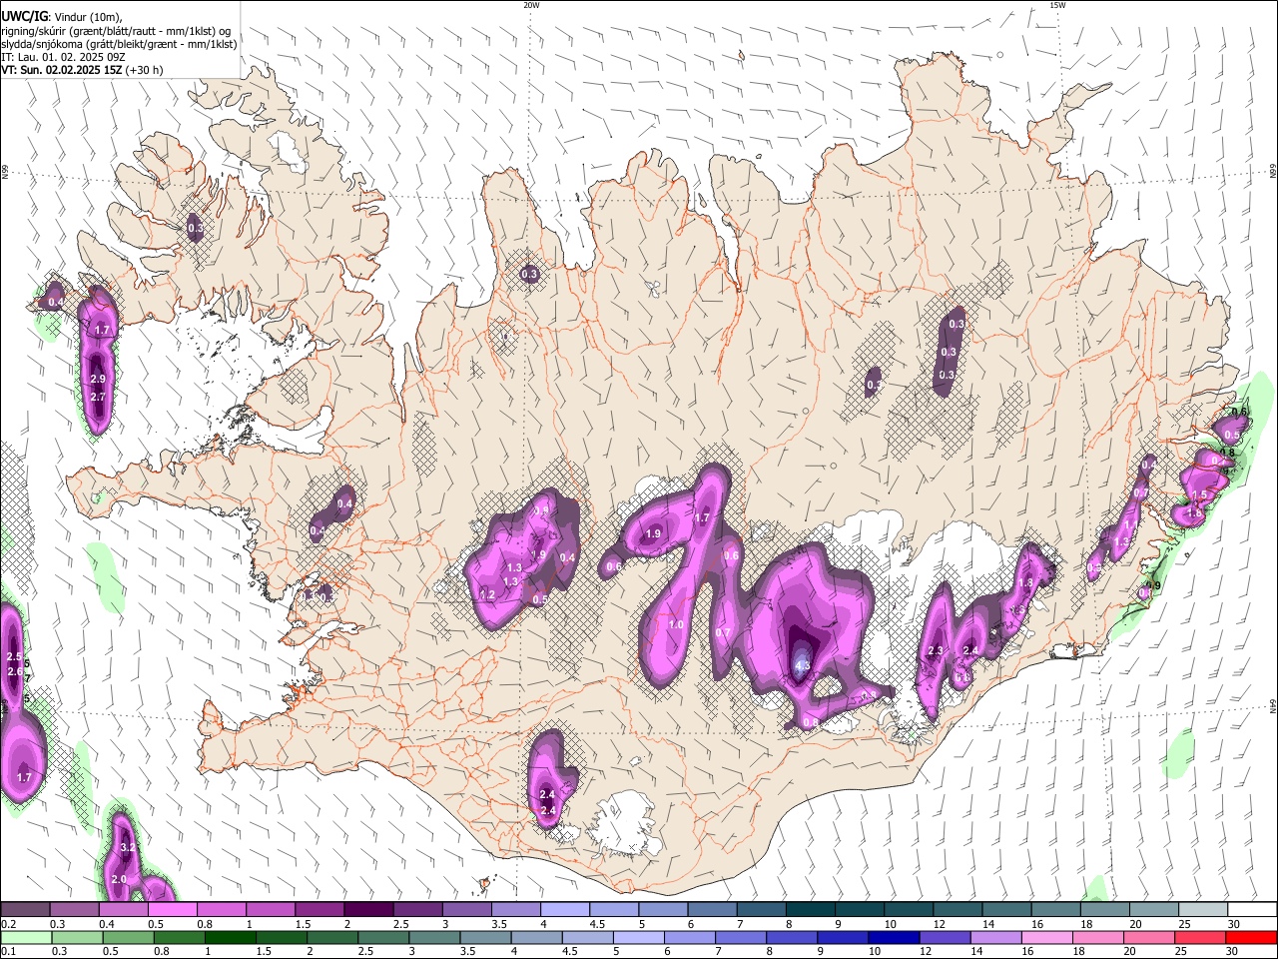Click the light blue upper swatch between 4 and 4.5
Image resolution: width=1278 pixels, height=959 pixels.
coord(564,910)
